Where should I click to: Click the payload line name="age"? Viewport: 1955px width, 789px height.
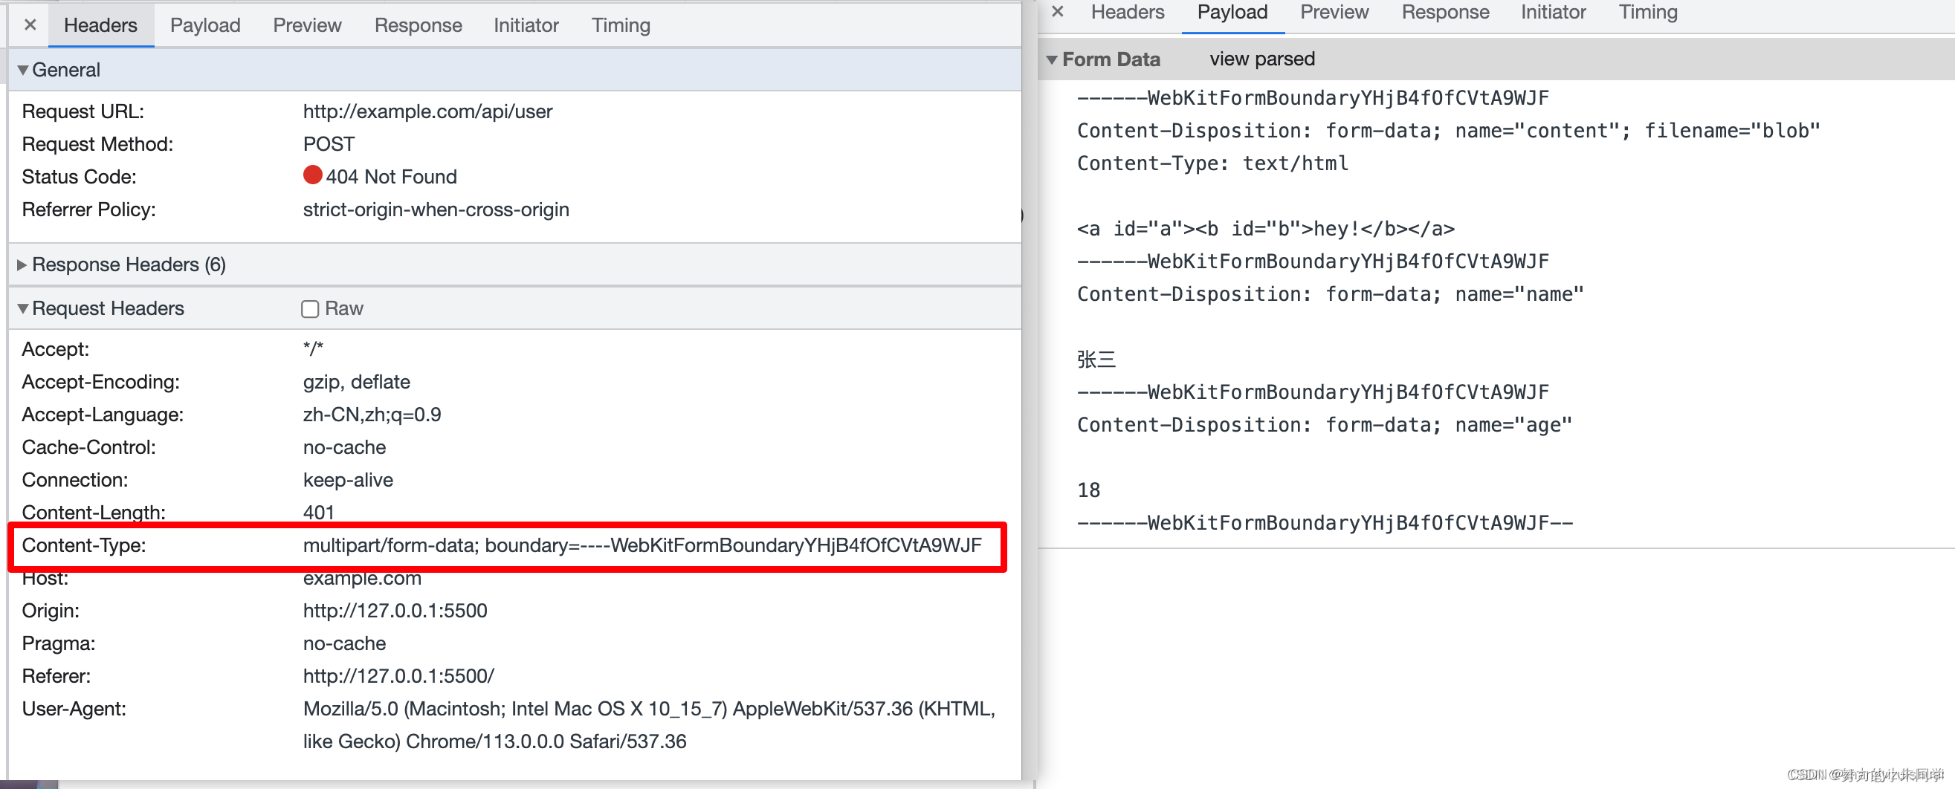tap(1325, 425)
